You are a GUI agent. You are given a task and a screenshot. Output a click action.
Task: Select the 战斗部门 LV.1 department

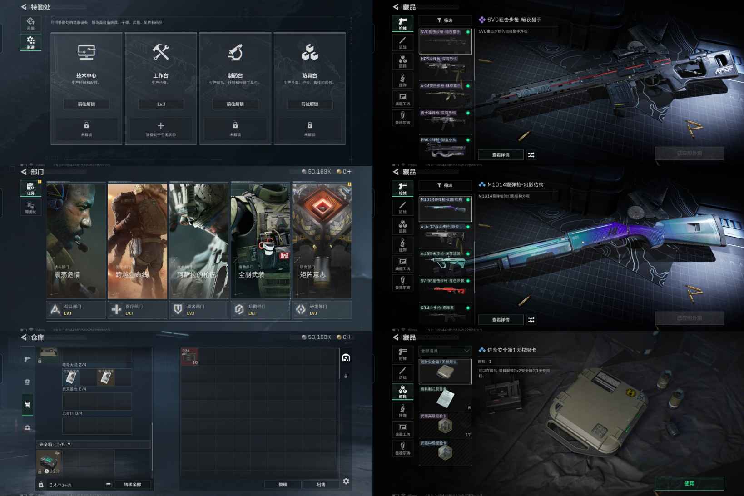click(76, 309)
